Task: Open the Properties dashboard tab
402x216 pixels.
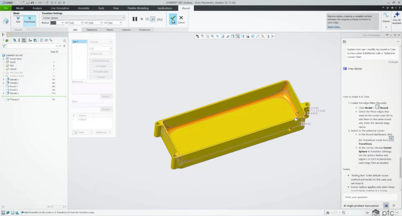Action: point(144,30)
